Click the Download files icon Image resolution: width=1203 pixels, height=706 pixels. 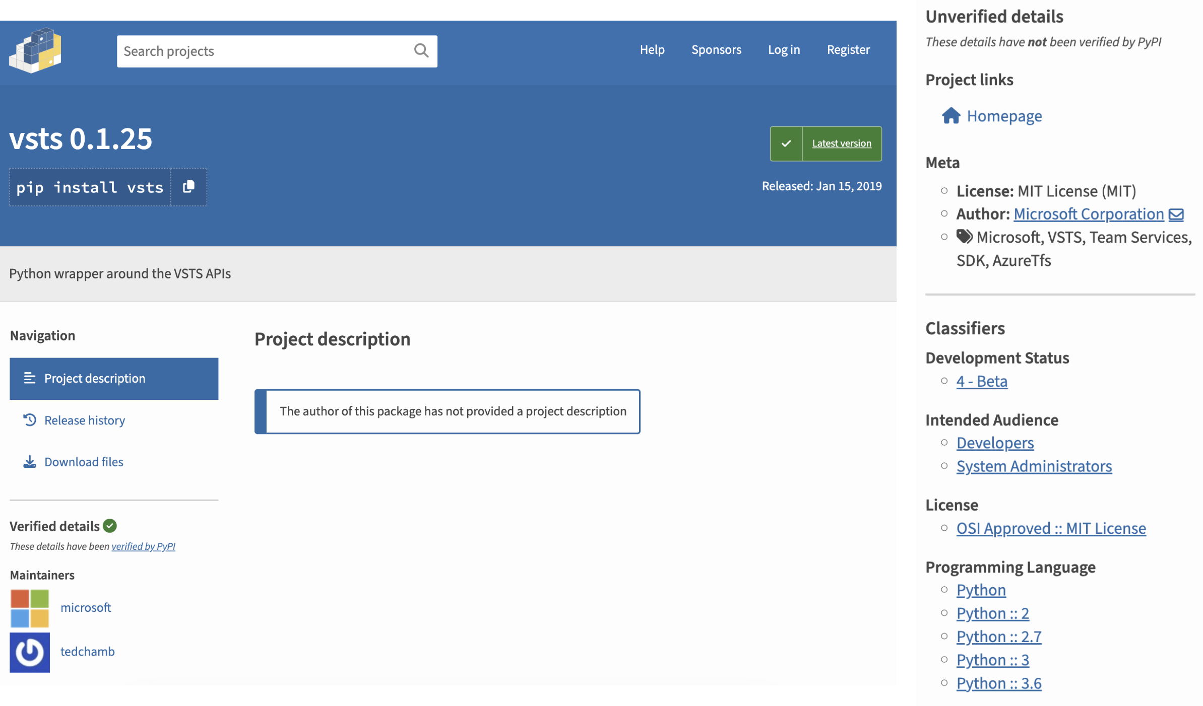click(x=30, y=462)
